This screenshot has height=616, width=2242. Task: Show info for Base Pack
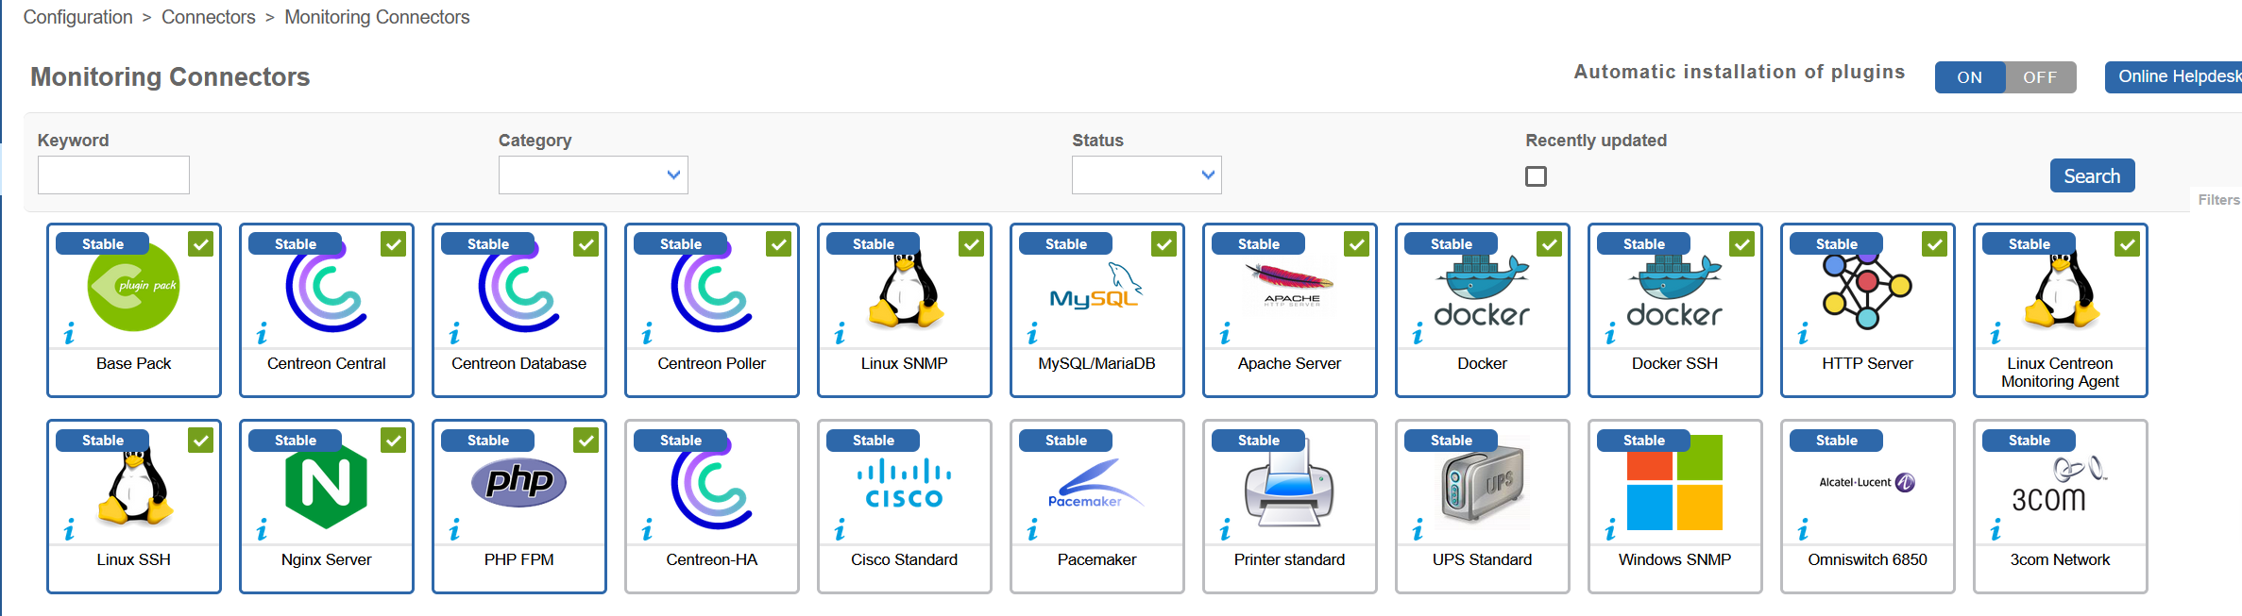(69, 334)
